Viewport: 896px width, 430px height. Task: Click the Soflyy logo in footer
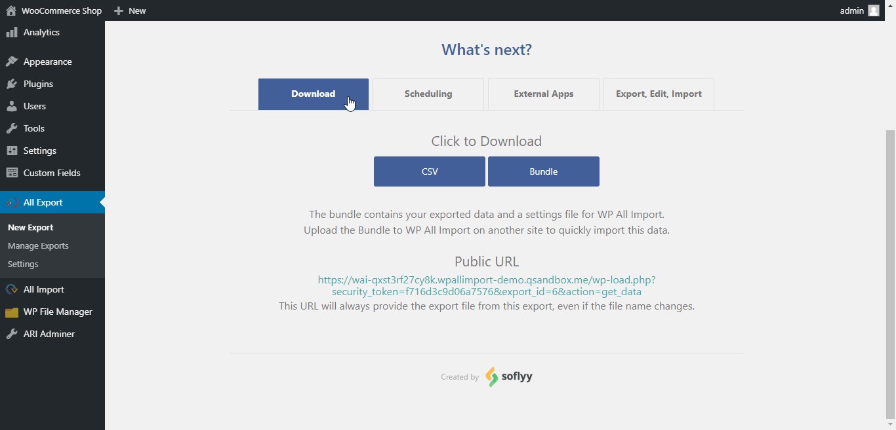tap(508, 377)
